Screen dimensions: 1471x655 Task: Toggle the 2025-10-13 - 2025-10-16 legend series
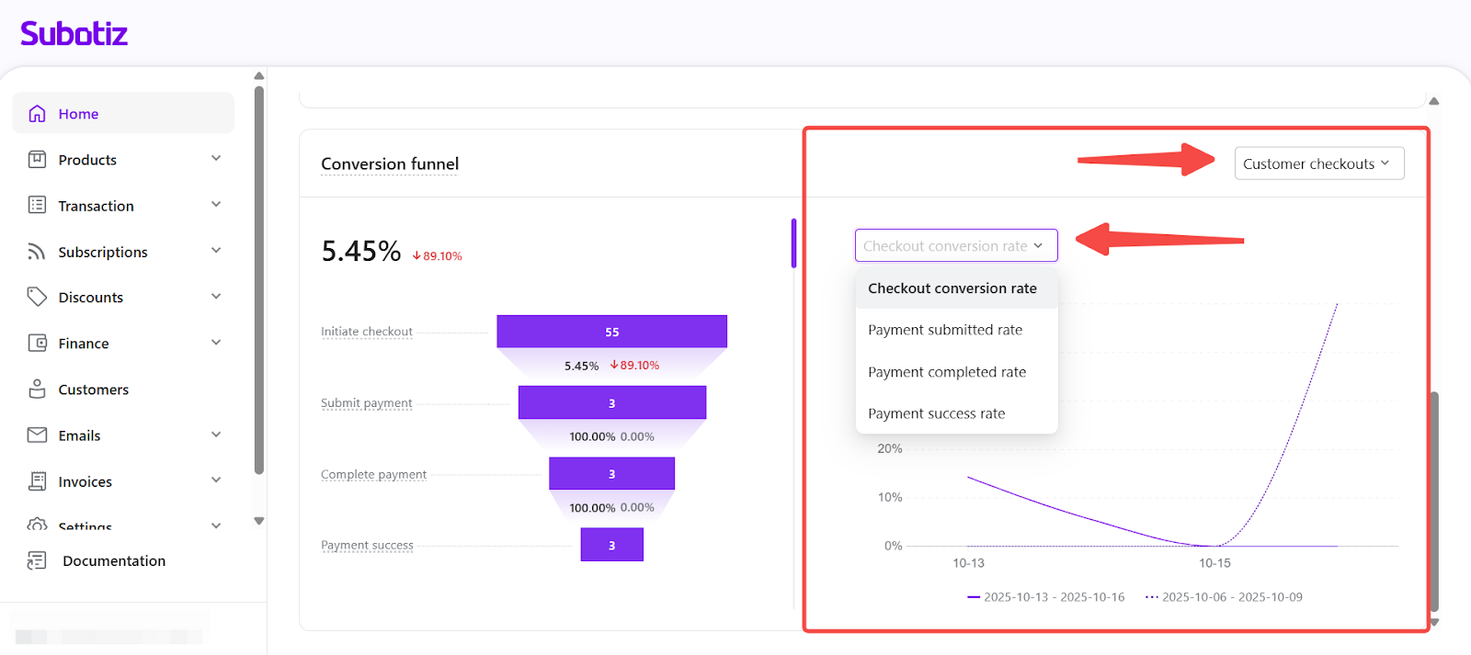coord(1045,597)
